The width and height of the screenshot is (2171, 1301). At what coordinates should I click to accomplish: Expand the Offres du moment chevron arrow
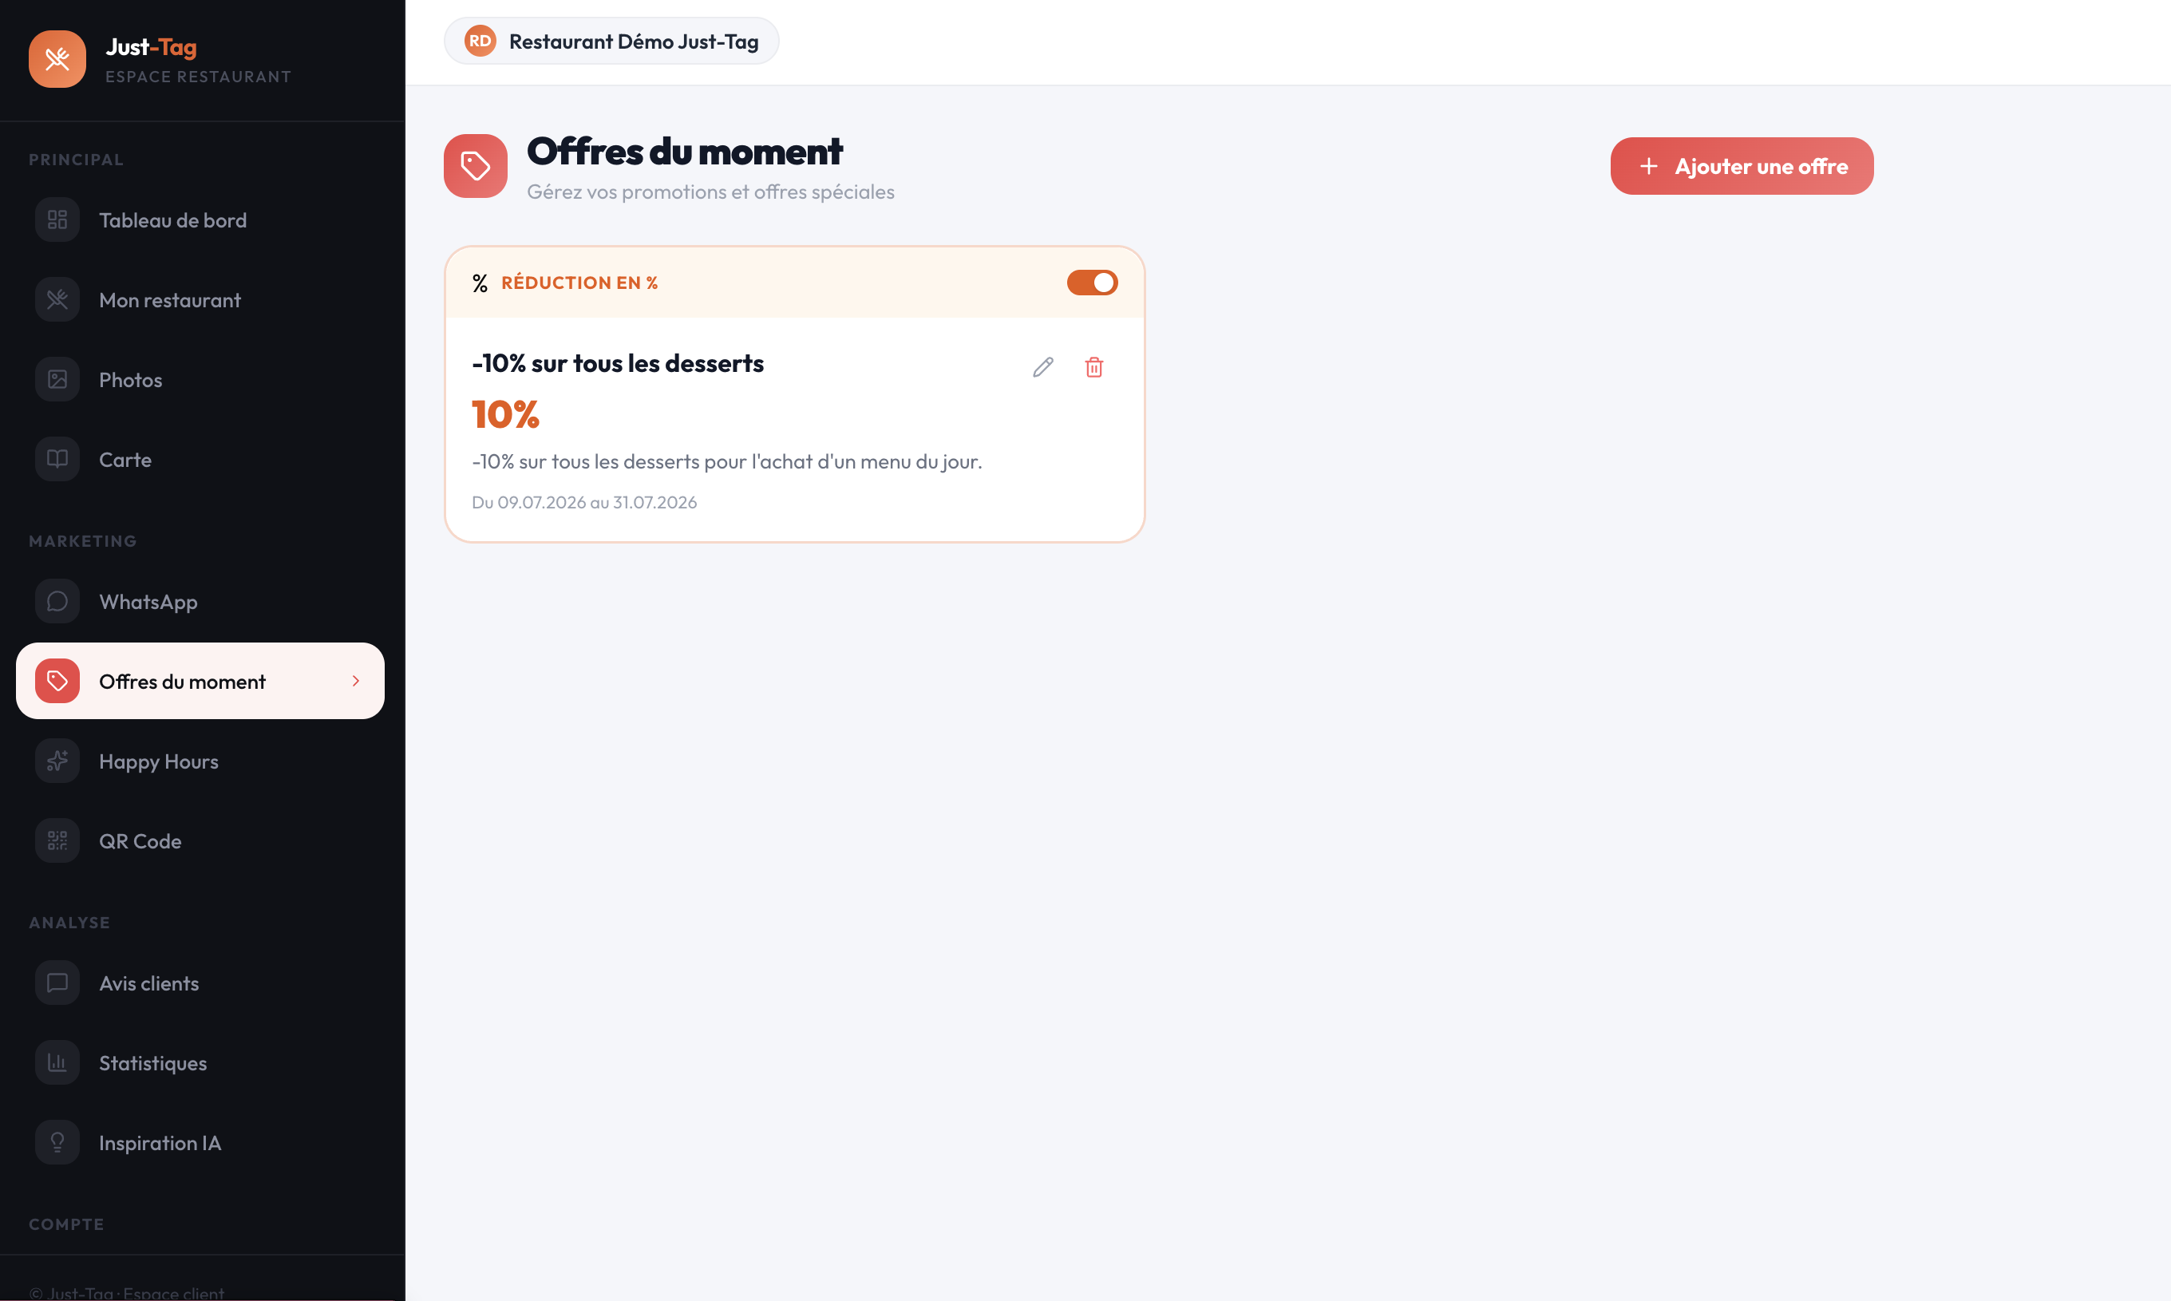click(356, 681)
